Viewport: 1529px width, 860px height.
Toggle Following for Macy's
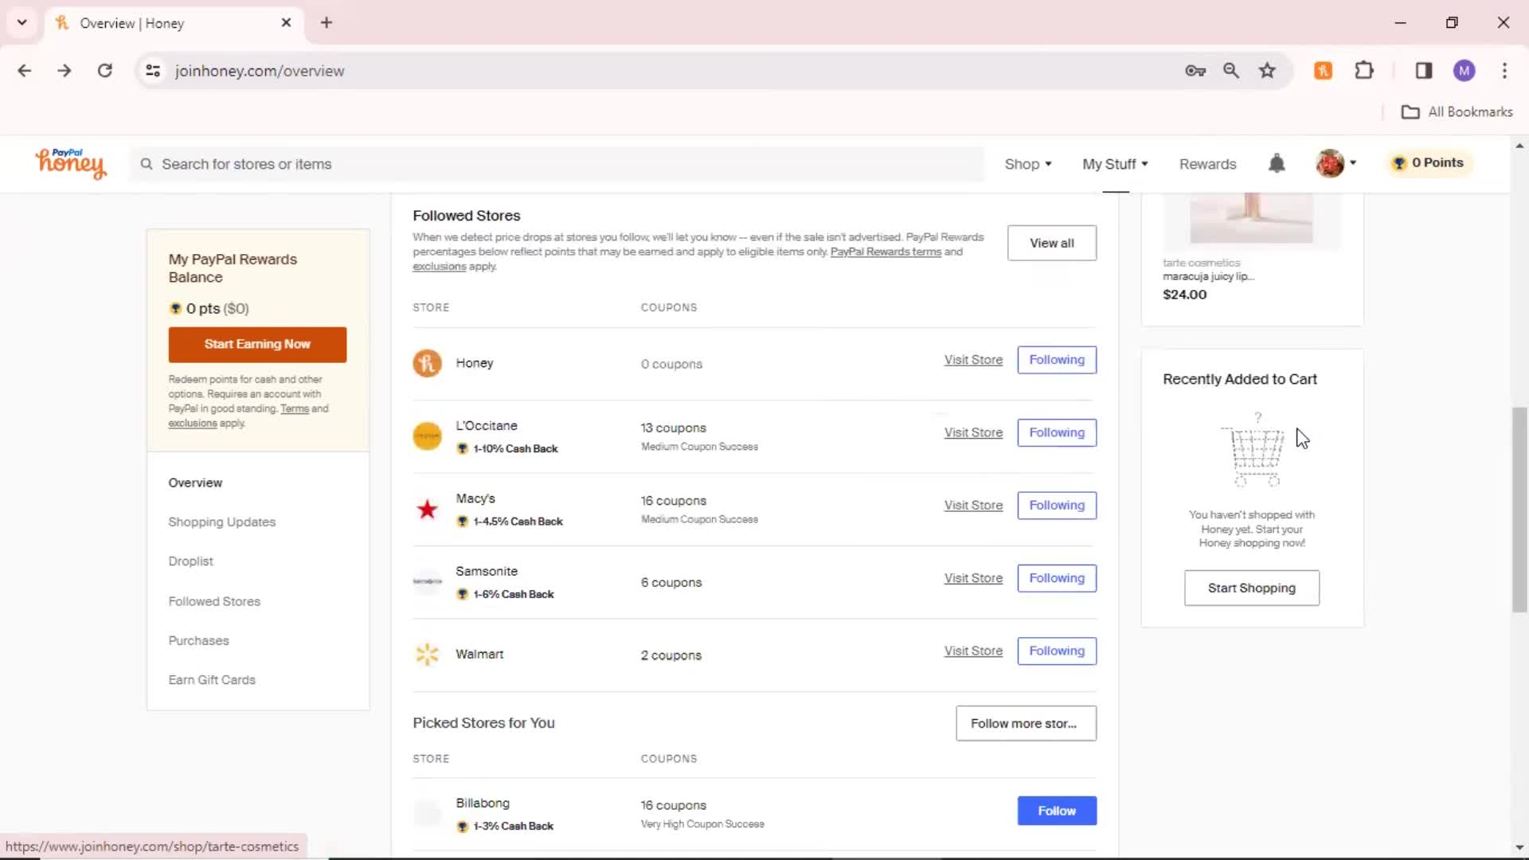[1056, 505]
